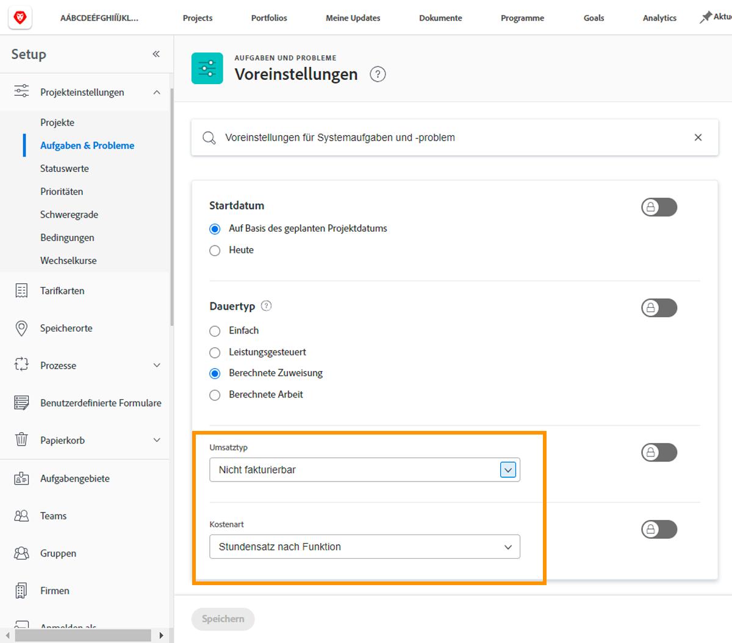
Task: Clear the search field with the X
Action: pos(698,138)
